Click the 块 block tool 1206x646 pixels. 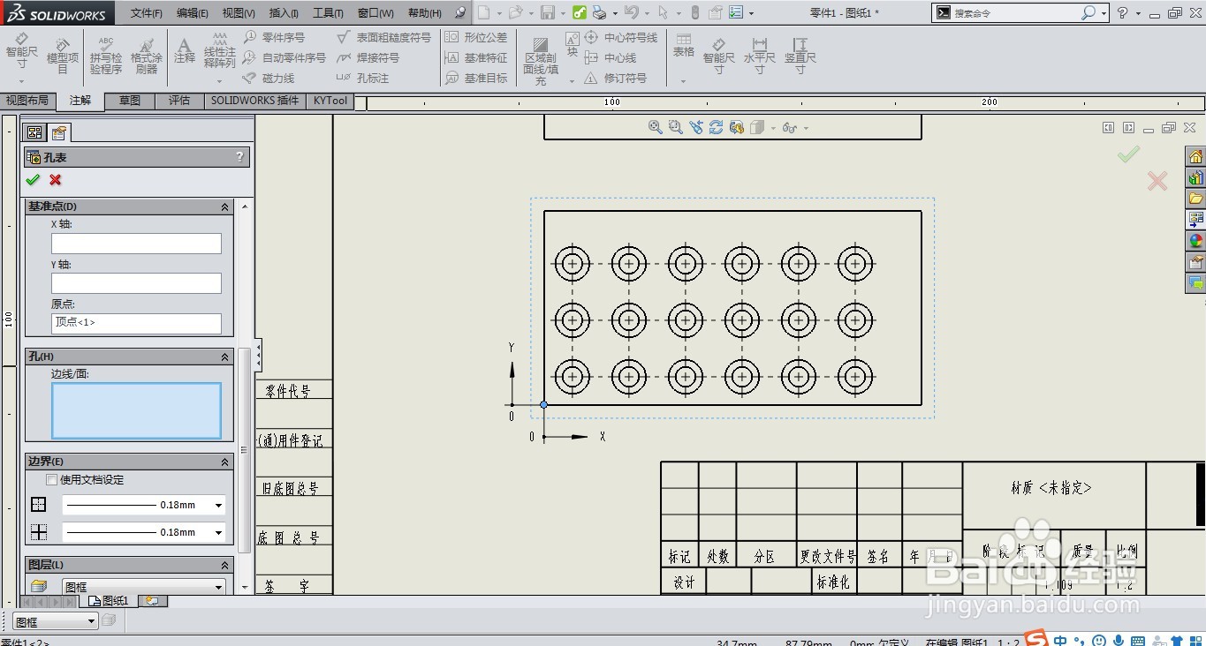point(573,44)
